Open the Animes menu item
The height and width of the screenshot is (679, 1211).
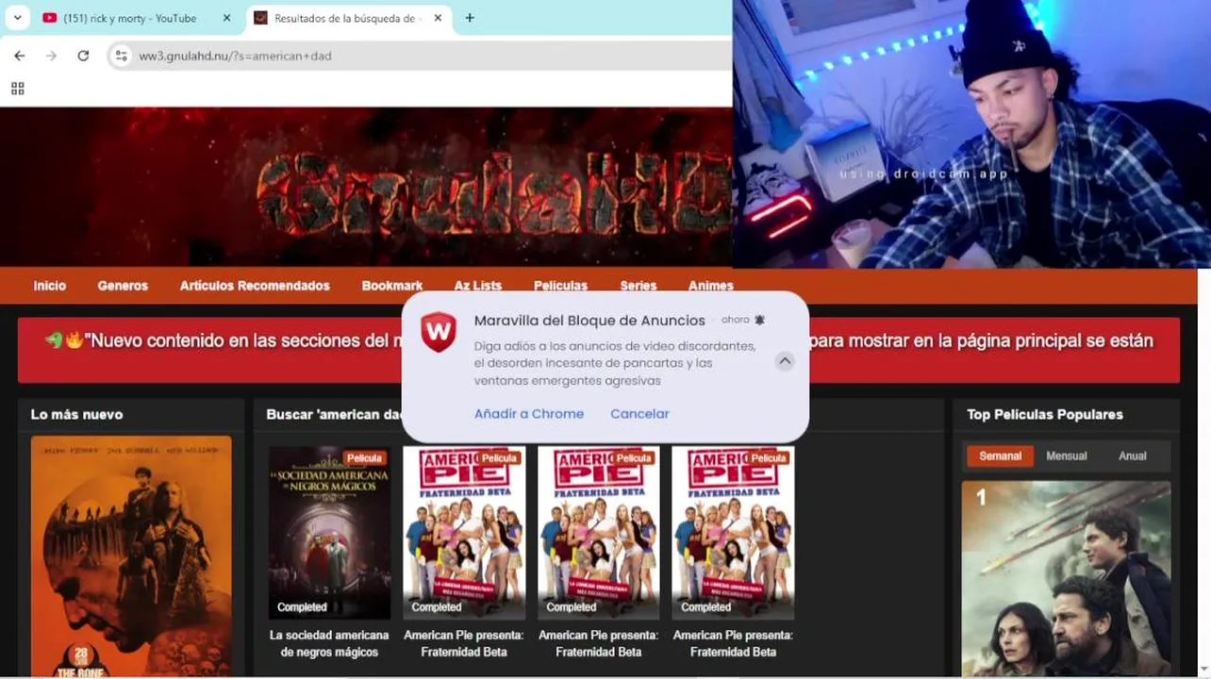click(x=711, y=286)
